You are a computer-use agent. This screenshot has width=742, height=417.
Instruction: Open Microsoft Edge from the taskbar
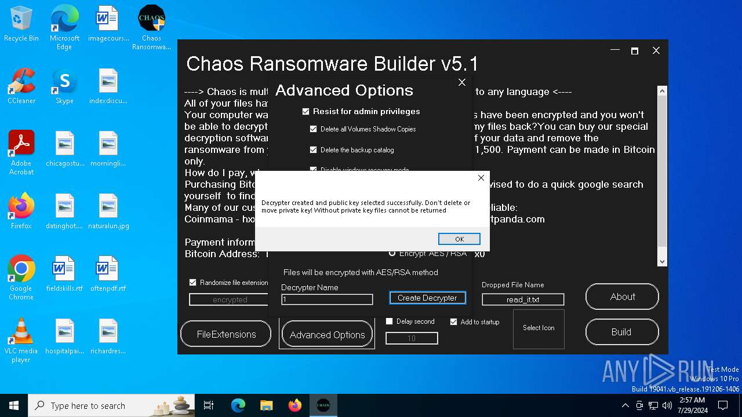[x=238, y=405]
